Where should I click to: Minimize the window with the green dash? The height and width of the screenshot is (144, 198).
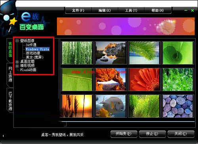(186, 10)
